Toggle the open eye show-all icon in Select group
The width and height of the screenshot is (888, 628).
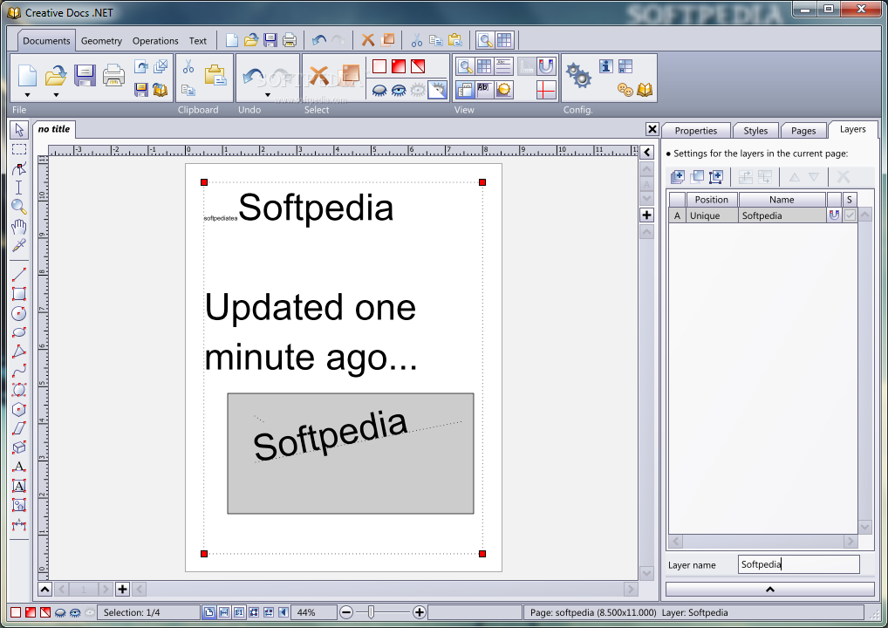point(399,90)
